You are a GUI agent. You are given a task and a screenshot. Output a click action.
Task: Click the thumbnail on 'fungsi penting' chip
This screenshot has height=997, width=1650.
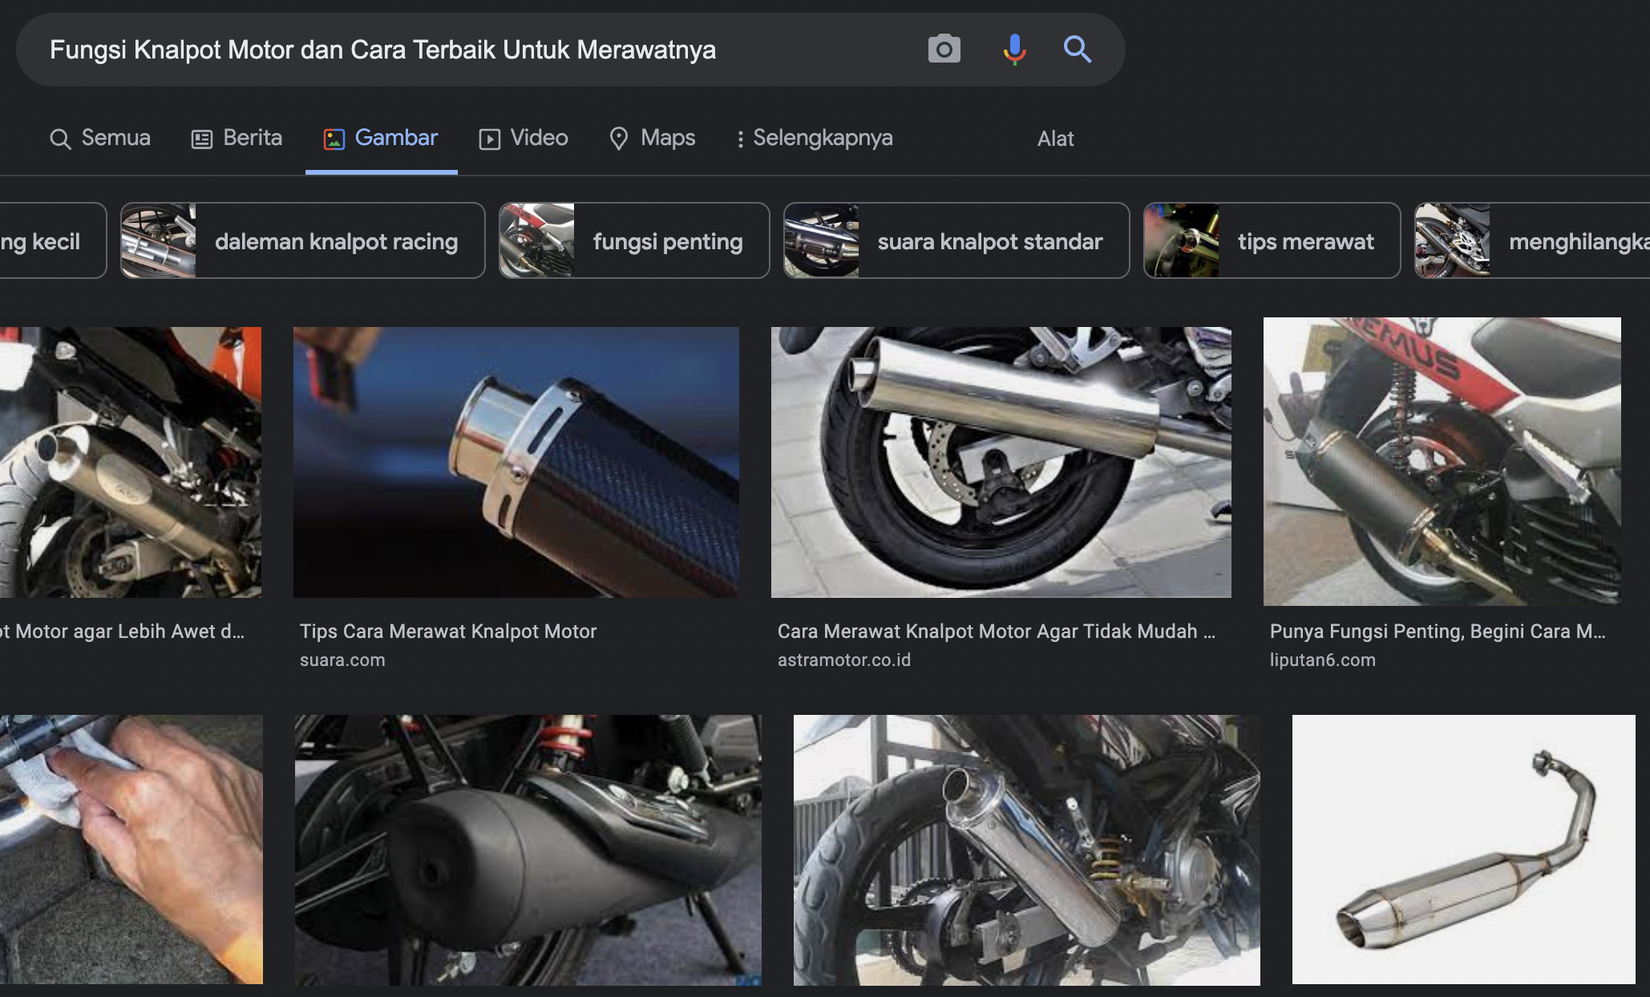coord(536,240)
